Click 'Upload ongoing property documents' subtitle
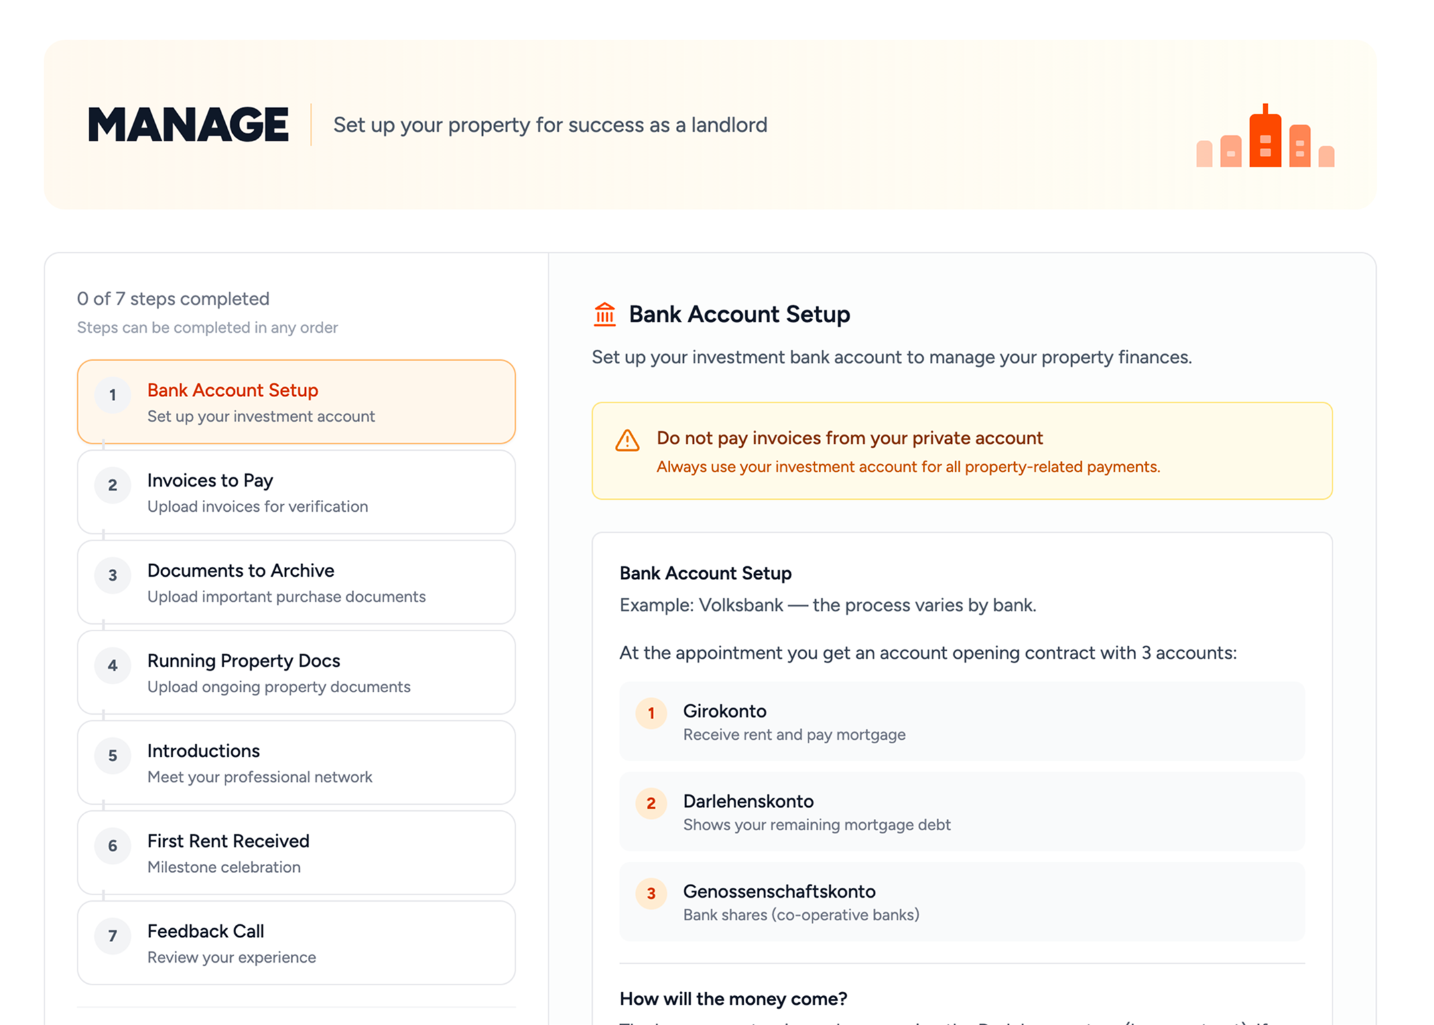The height and width of the screenshot is (1025, 1434). (279, 687)
